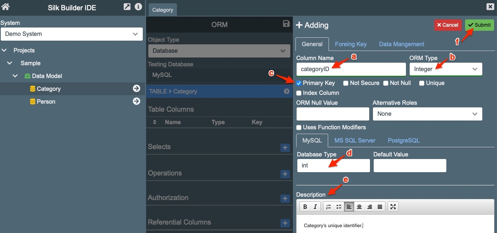Collapse the Data Model tree node
The height and width of the screenshot is (233, 497).
coord(15,76)
